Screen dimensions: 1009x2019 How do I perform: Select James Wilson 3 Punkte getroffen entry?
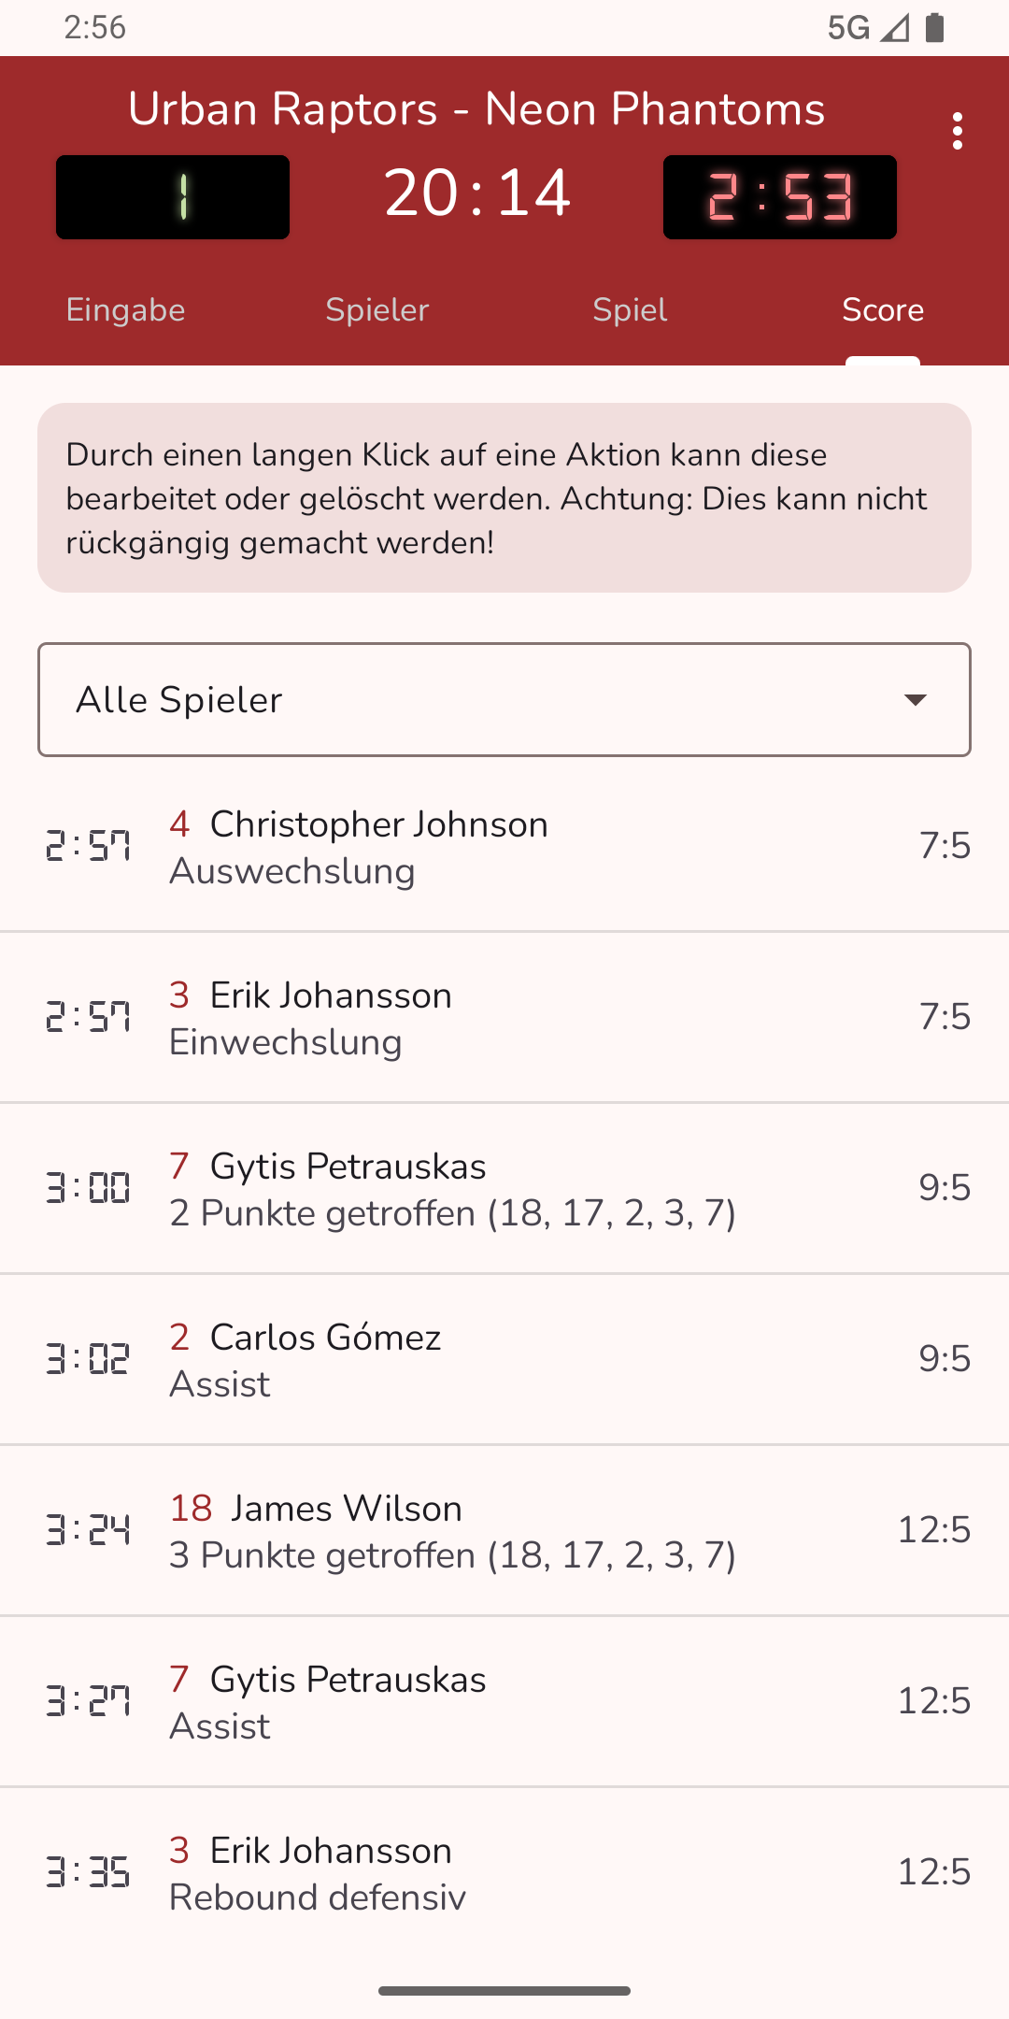[x=504, y=1531]
